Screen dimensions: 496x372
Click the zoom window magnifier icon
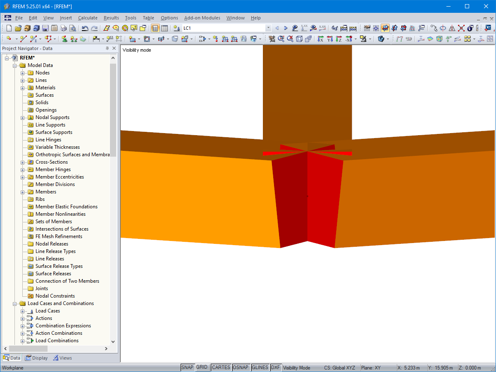(281, 39)
